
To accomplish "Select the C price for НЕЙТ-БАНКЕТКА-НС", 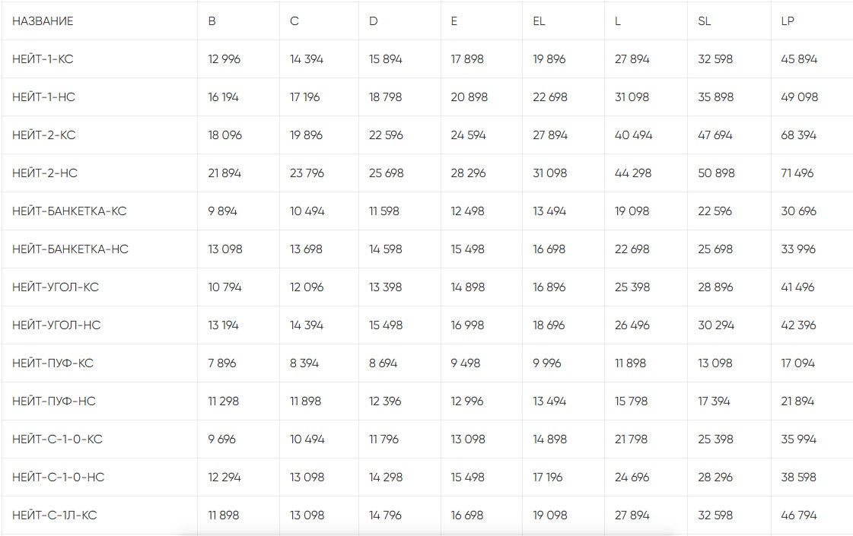I will pos(307,249).
